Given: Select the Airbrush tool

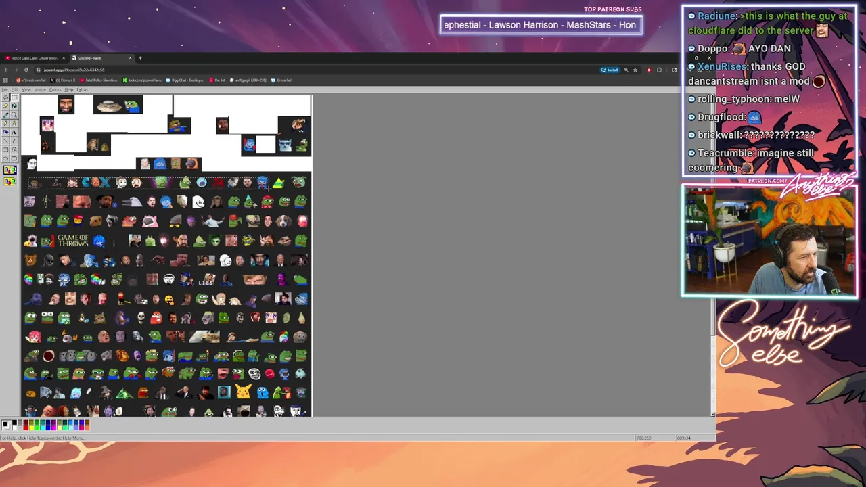Looking at the screenshot, I should 5,133.
